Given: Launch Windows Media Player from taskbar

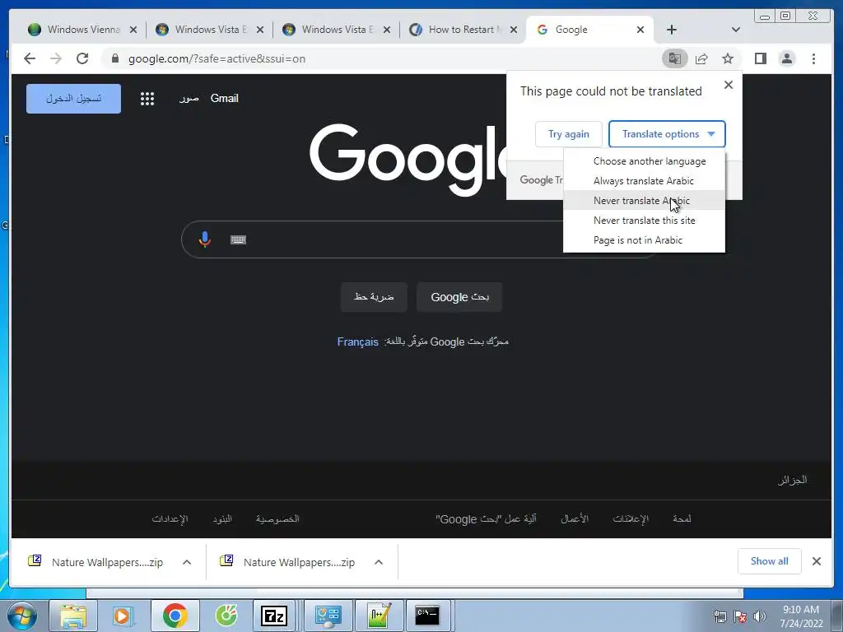Looking at the screenshot, I should pyautogui.click(x=124, y=616).
